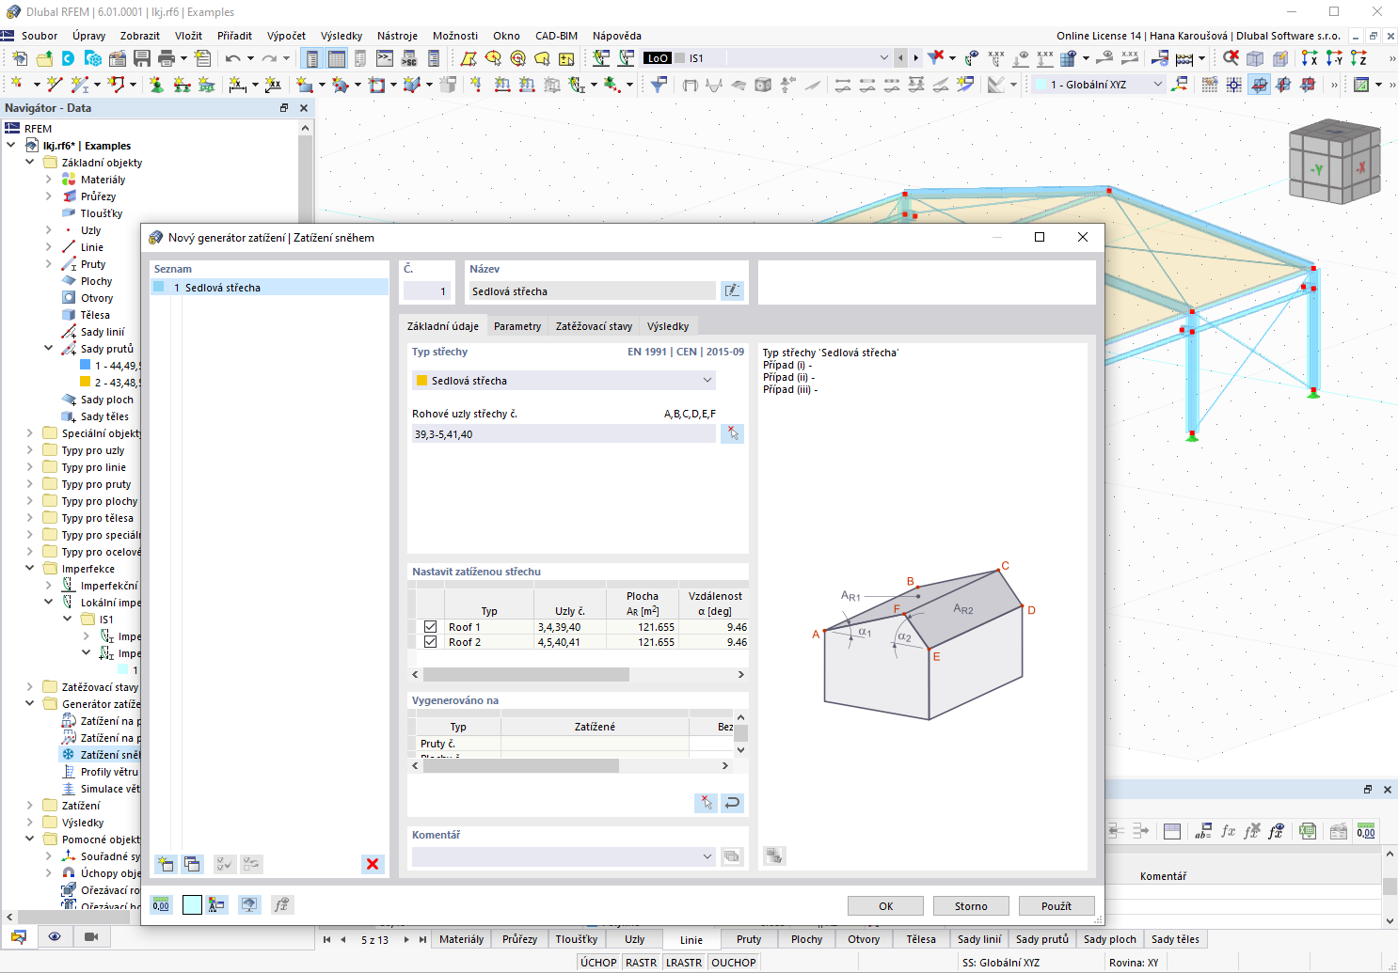Viewport: 1398px width, 973px height.
Task: Toggle the LoO button in the toolbar
Action: [x=657, y=58]
